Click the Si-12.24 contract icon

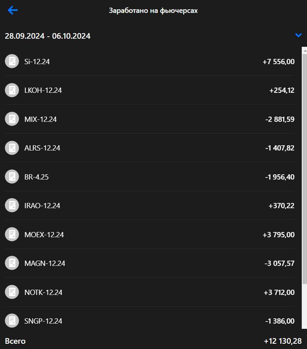pyautogui.click(x=12, y=61)
